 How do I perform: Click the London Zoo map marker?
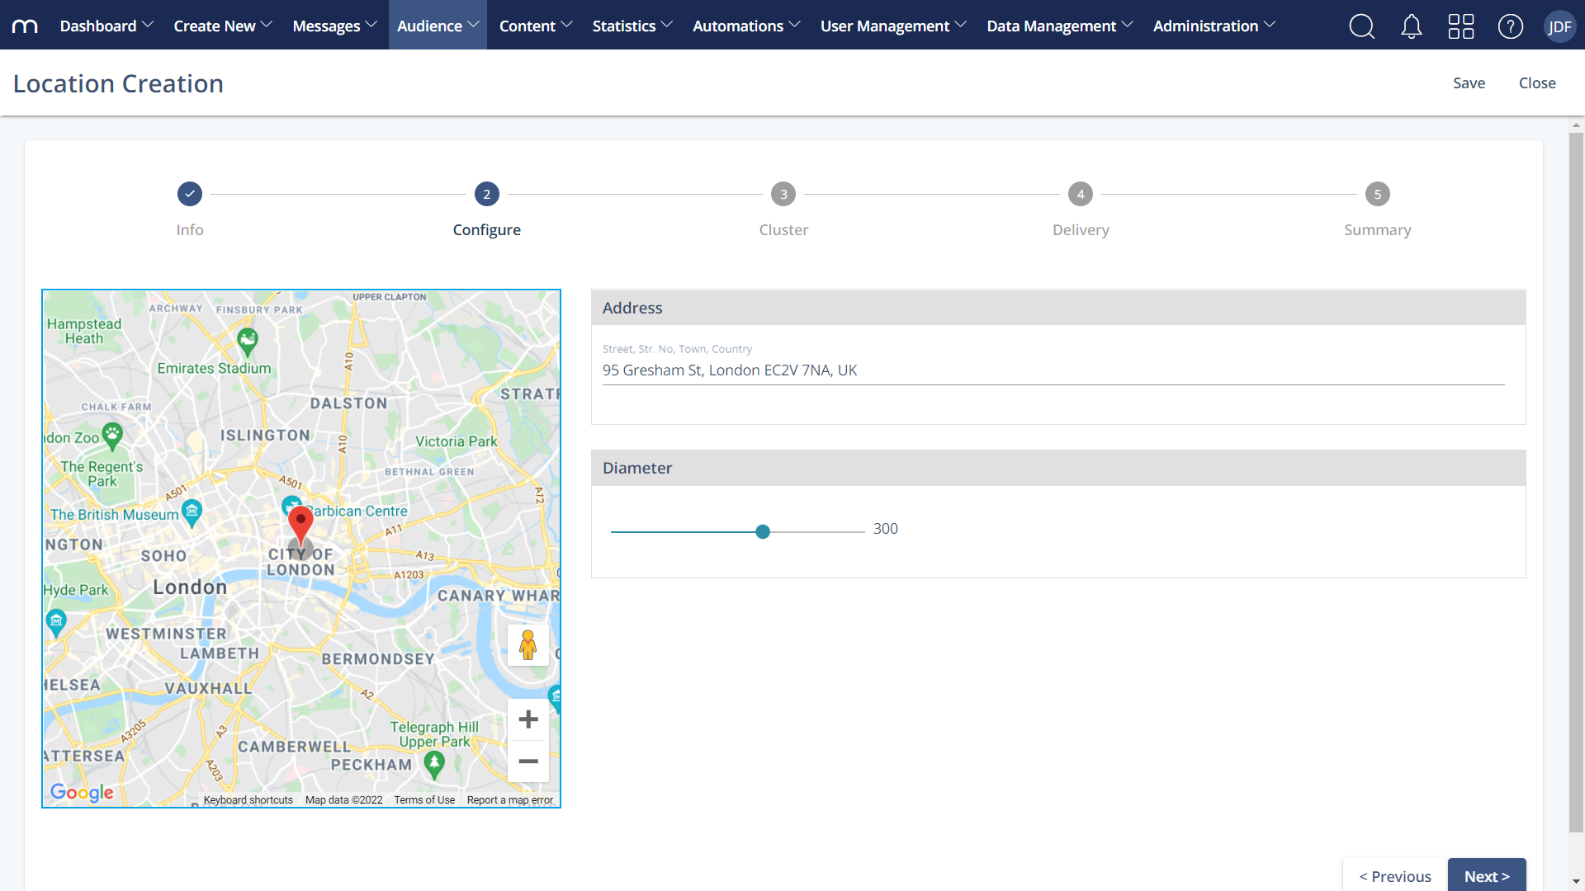(x=112, y=436)
